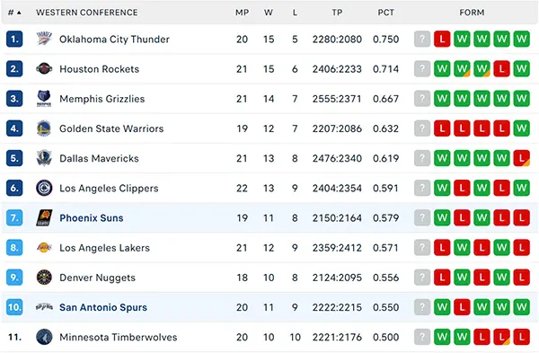The width and height of the screenshot is (539, 353).
Task: Click the Mavericks' last L form badge
Action: [521, 158]
